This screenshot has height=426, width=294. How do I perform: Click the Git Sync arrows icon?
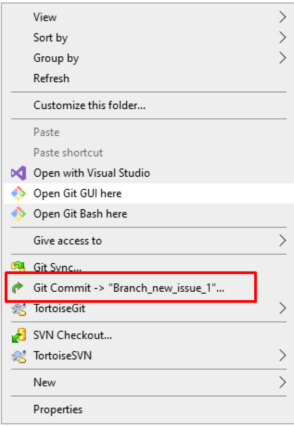click(18, 267)
